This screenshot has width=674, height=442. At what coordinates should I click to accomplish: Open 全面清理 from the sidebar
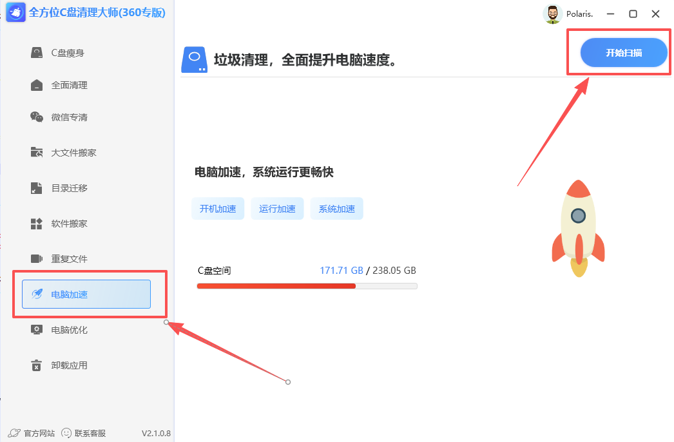[37, 84]
